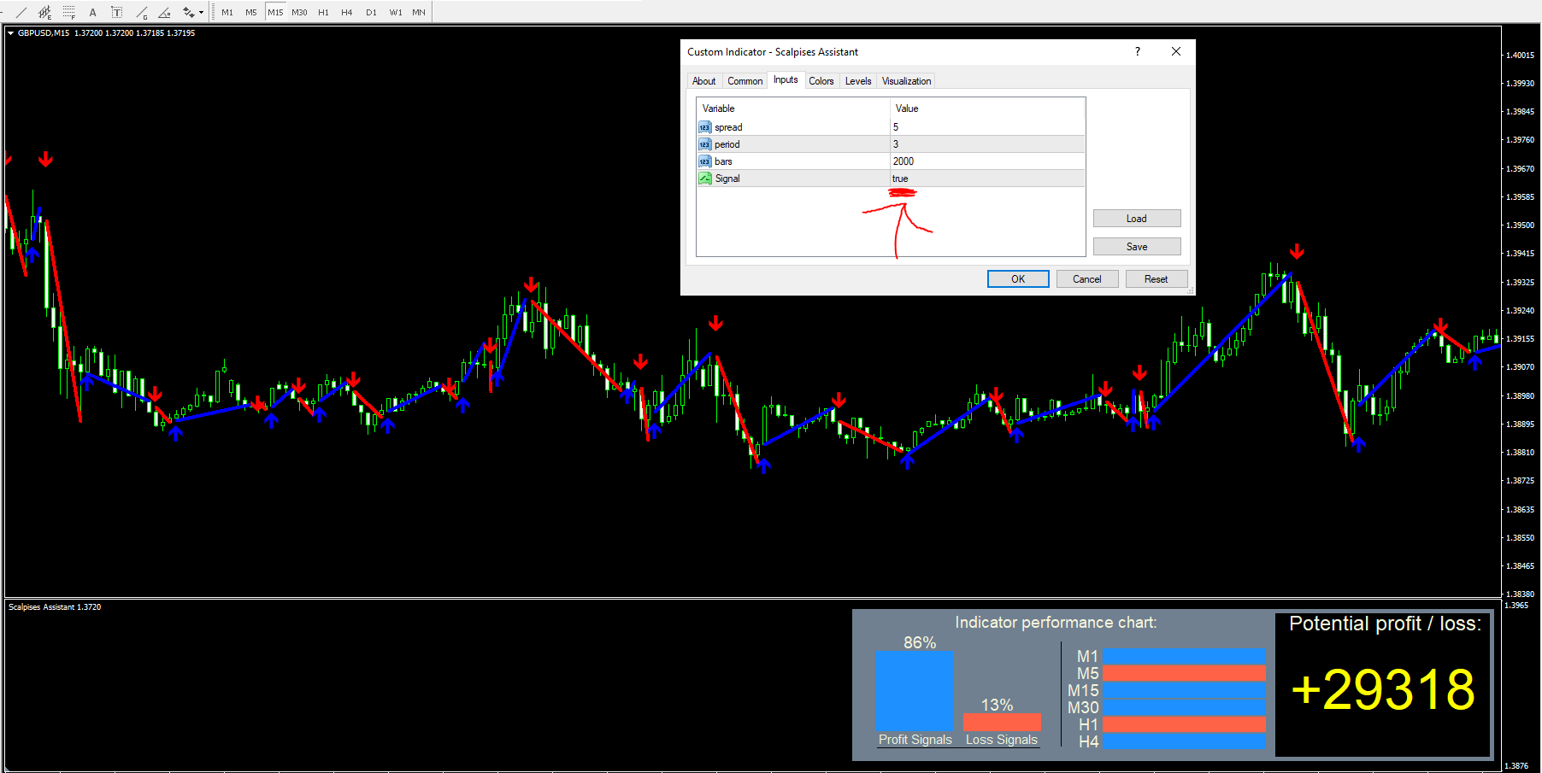Select the Arrows objects tool
The height and width of the screenshot is (773, 1542).
(x=189, y=12)
